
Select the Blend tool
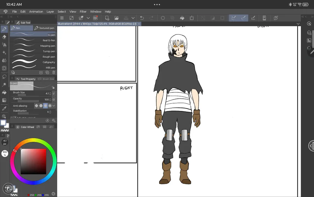click(4, 61)
